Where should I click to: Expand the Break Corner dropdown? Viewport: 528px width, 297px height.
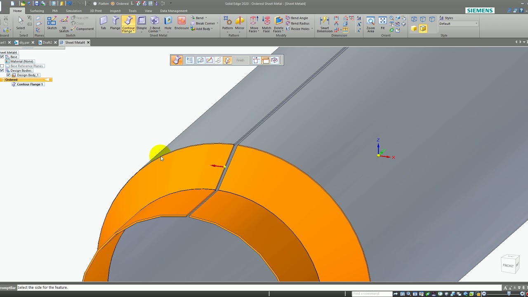(217, 24)
